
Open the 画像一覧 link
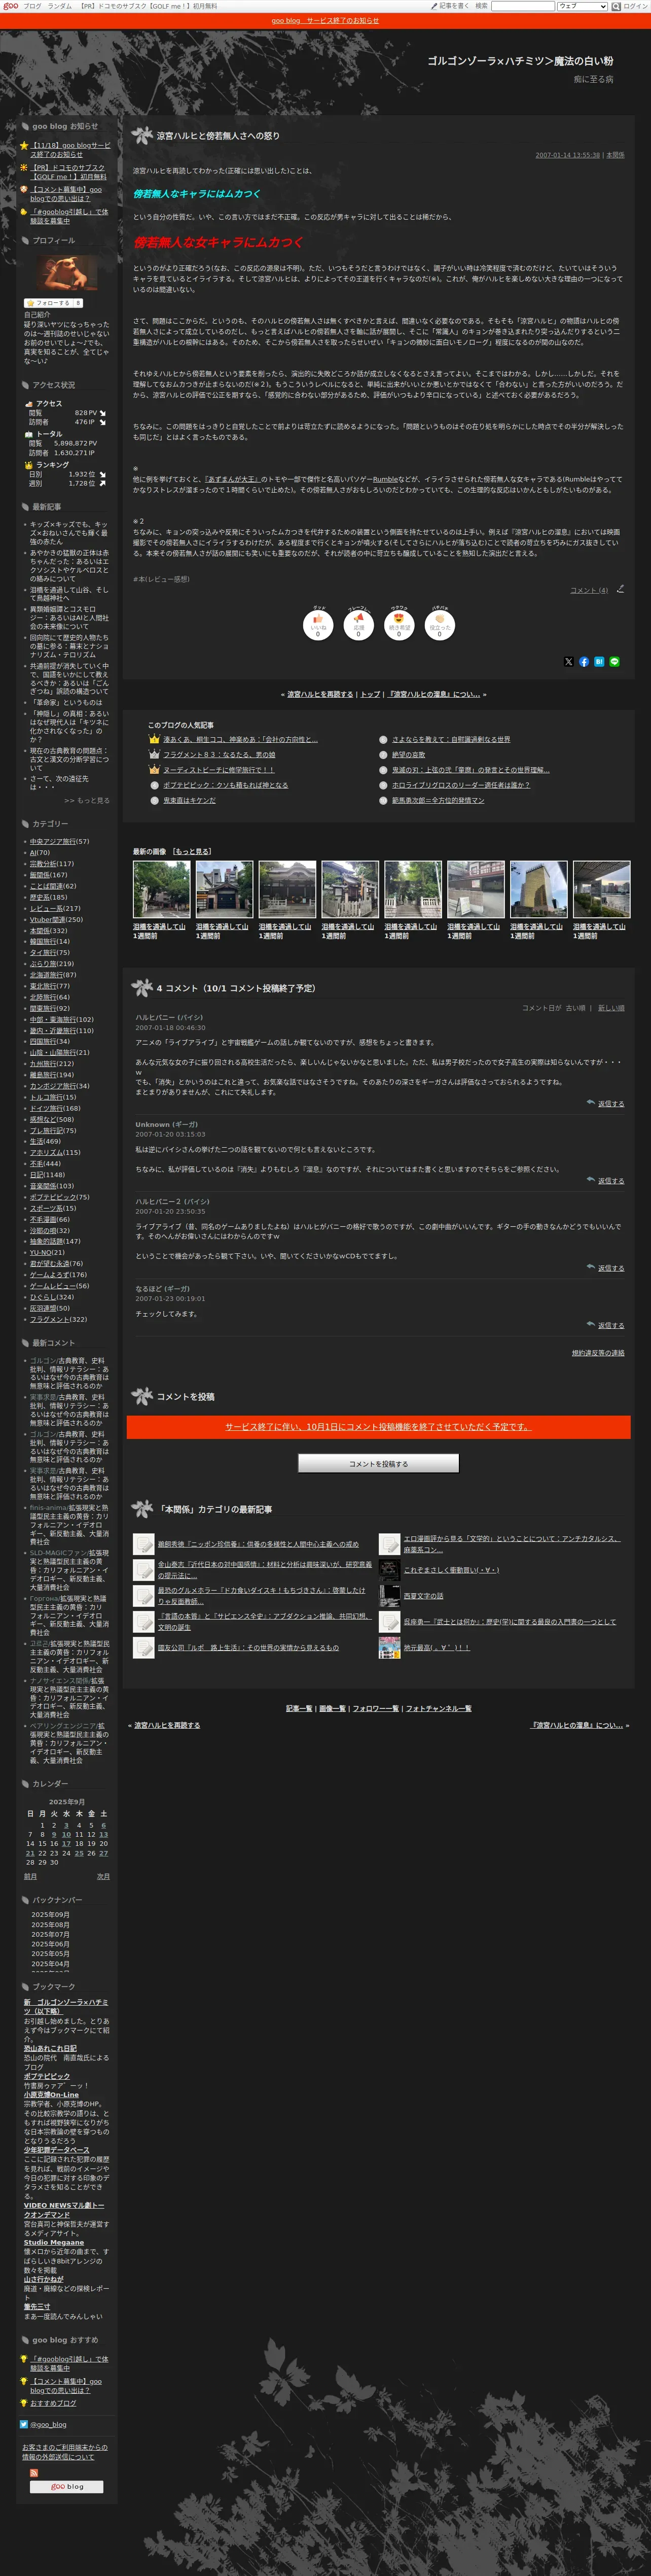pyautogui.click(x=332, y=1709)
